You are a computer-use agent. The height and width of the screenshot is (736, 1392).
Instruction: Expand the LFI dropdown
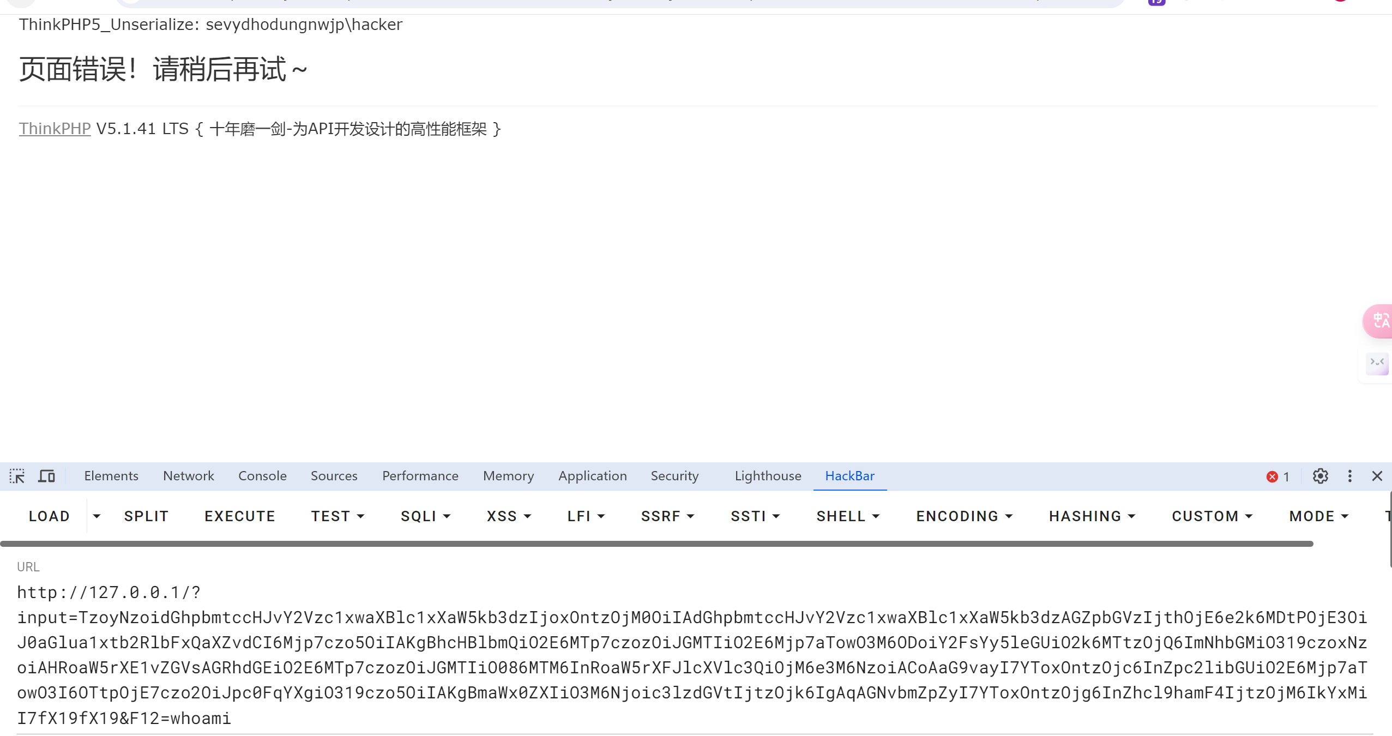[586, 516]
